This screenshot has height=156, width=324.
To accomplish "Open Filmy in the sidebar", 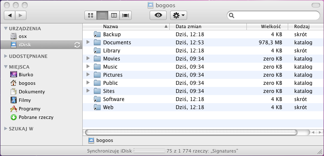I will tap(20, 100).
